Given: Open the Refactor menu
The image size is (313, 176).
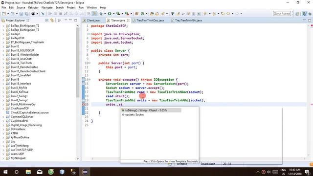Looking at the screenshot, I should click(x=33, y=8).
